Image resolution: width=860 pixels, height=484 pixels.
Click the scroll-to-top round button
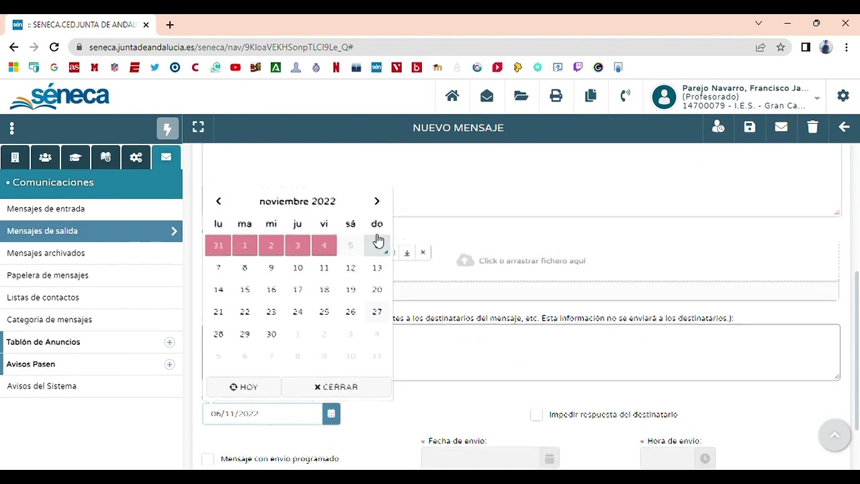coord(834,436)
